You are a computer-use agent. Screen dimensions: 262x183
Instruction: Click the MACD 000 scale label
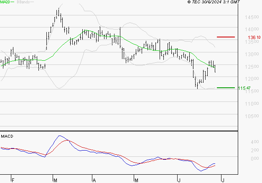coord(254,158)
